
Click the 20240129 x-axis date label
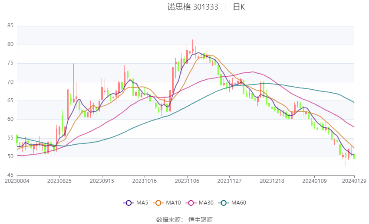[x=354, y=181]
